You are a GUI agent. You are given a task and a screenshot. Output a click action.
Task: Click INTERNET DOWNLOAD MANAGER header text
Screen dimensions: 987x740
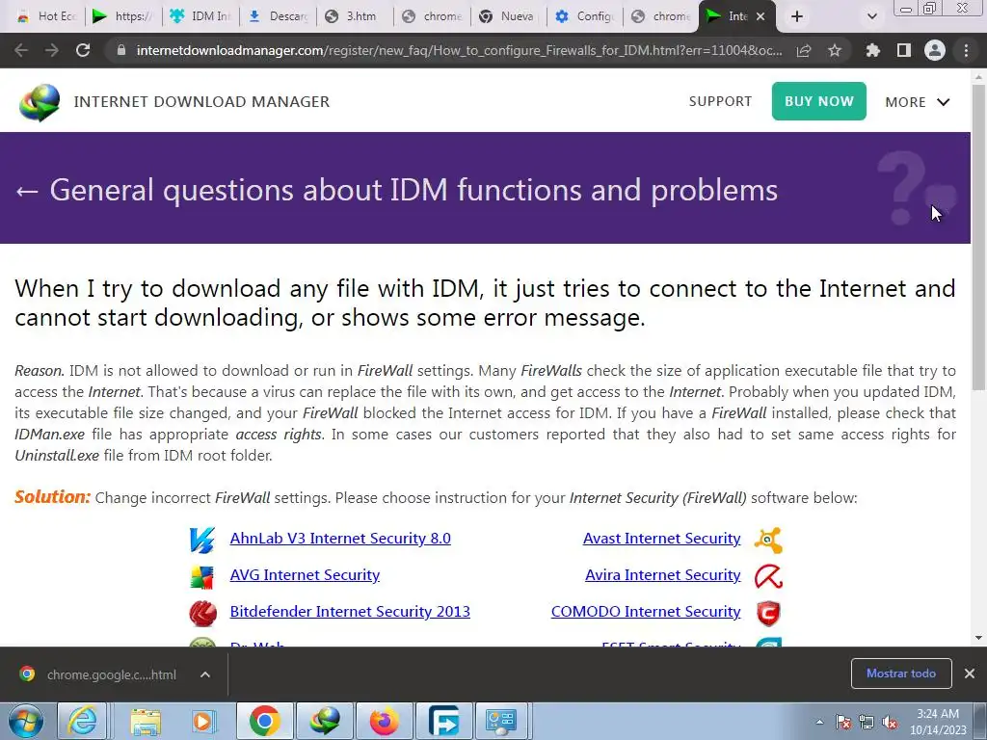point(201,102)
